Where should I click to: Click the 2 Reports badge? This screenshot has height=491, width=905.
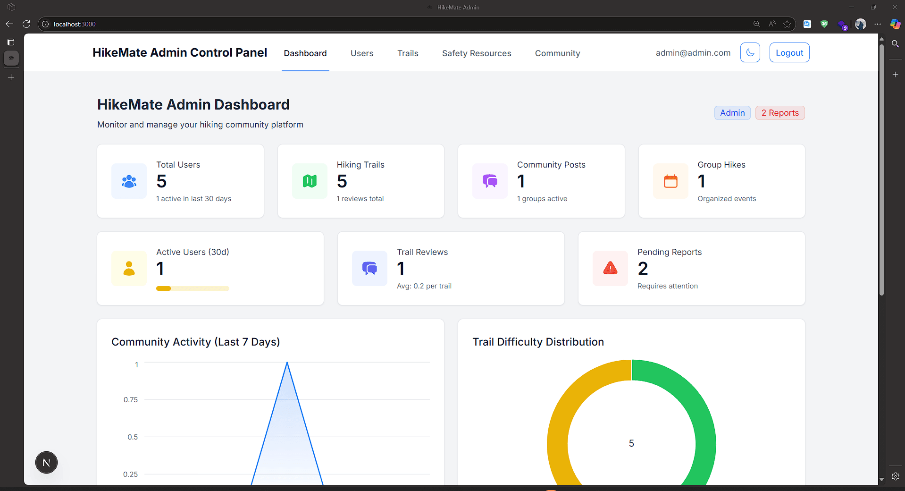(780, 113)
